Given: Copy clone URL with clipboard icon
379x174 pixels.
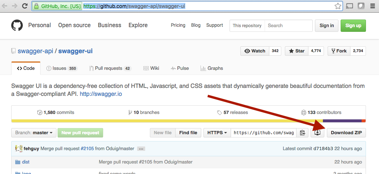Looking at the screenshot, I should tap(302, 133).
